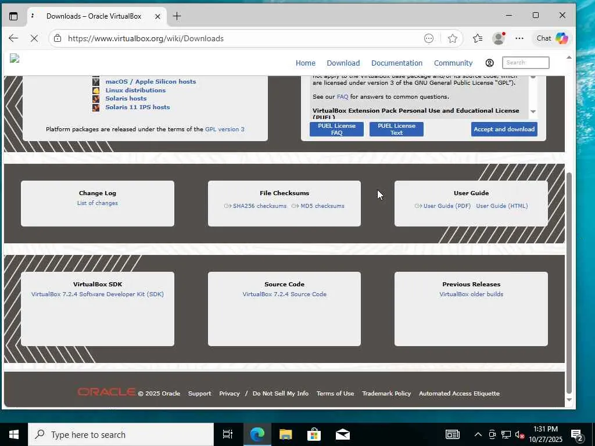Open the page feedback bubble icon in address bar

429,38
